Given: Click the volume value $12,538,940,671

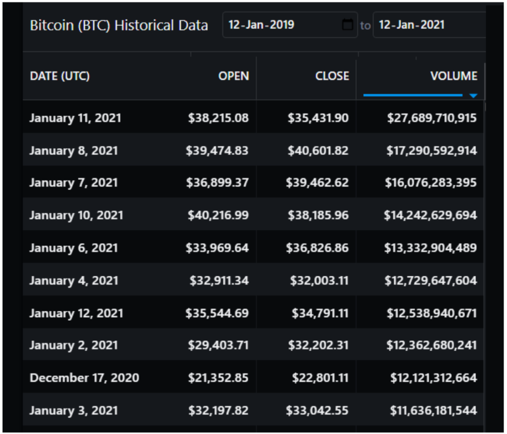Looking at the screenshot, I should click(432, 313).
